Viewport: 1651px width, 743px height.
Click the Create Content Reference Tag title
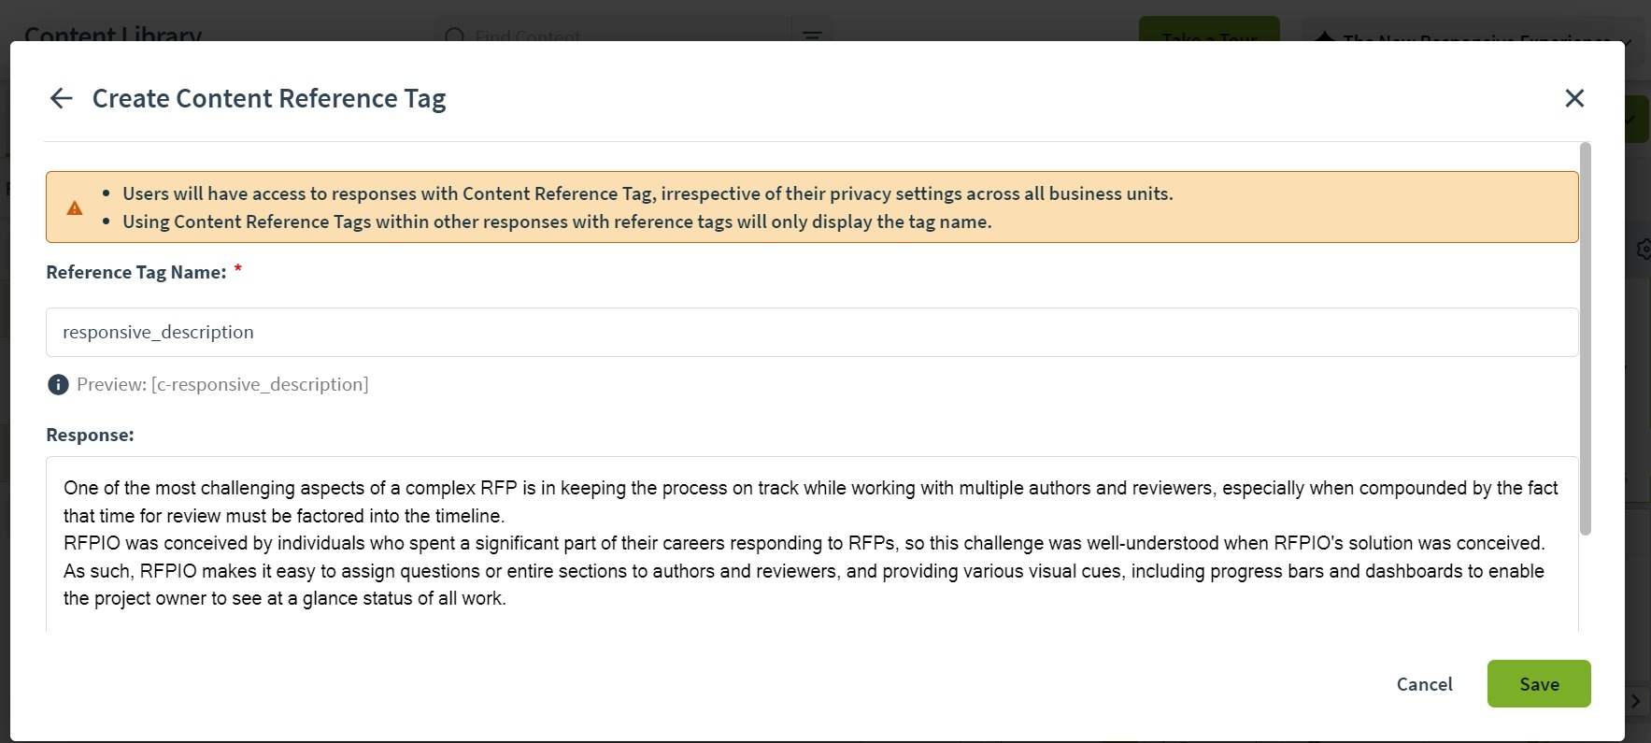click(x=269, y=98)
